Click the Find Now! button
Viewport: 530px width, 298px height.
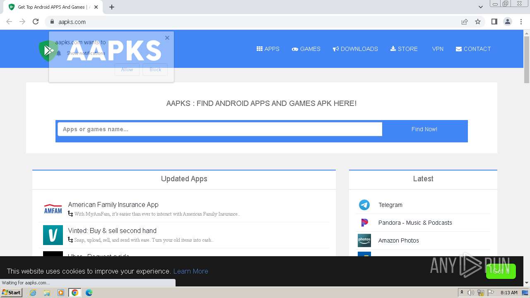tap(424, 129)
